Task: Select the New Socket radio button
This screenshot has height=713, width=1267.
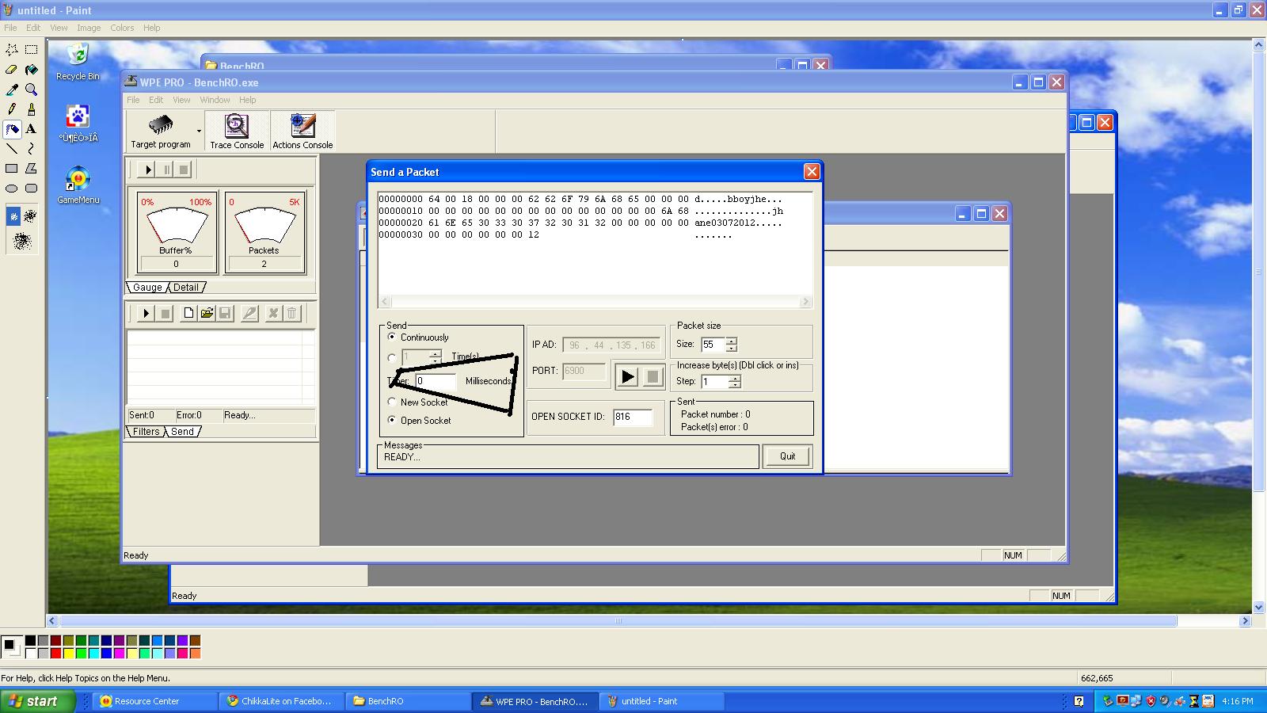Action: click(x=392, y=402)
